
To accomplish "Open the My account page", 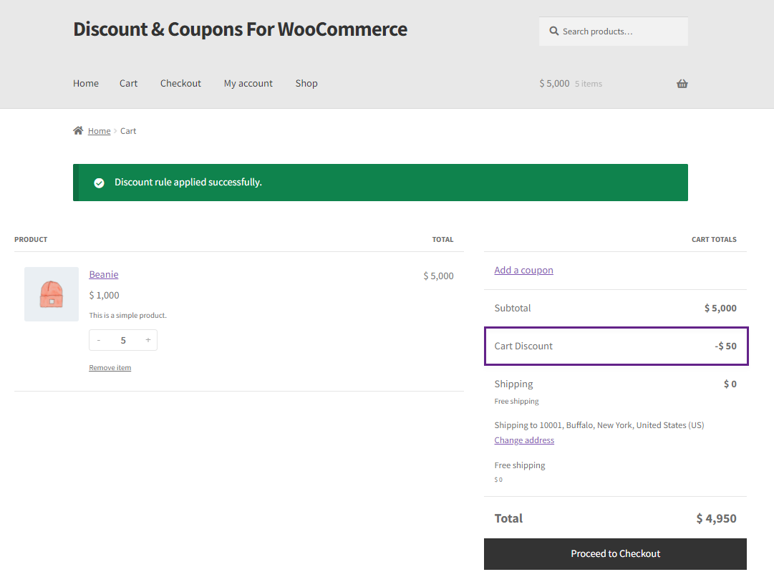I will 248,84.
